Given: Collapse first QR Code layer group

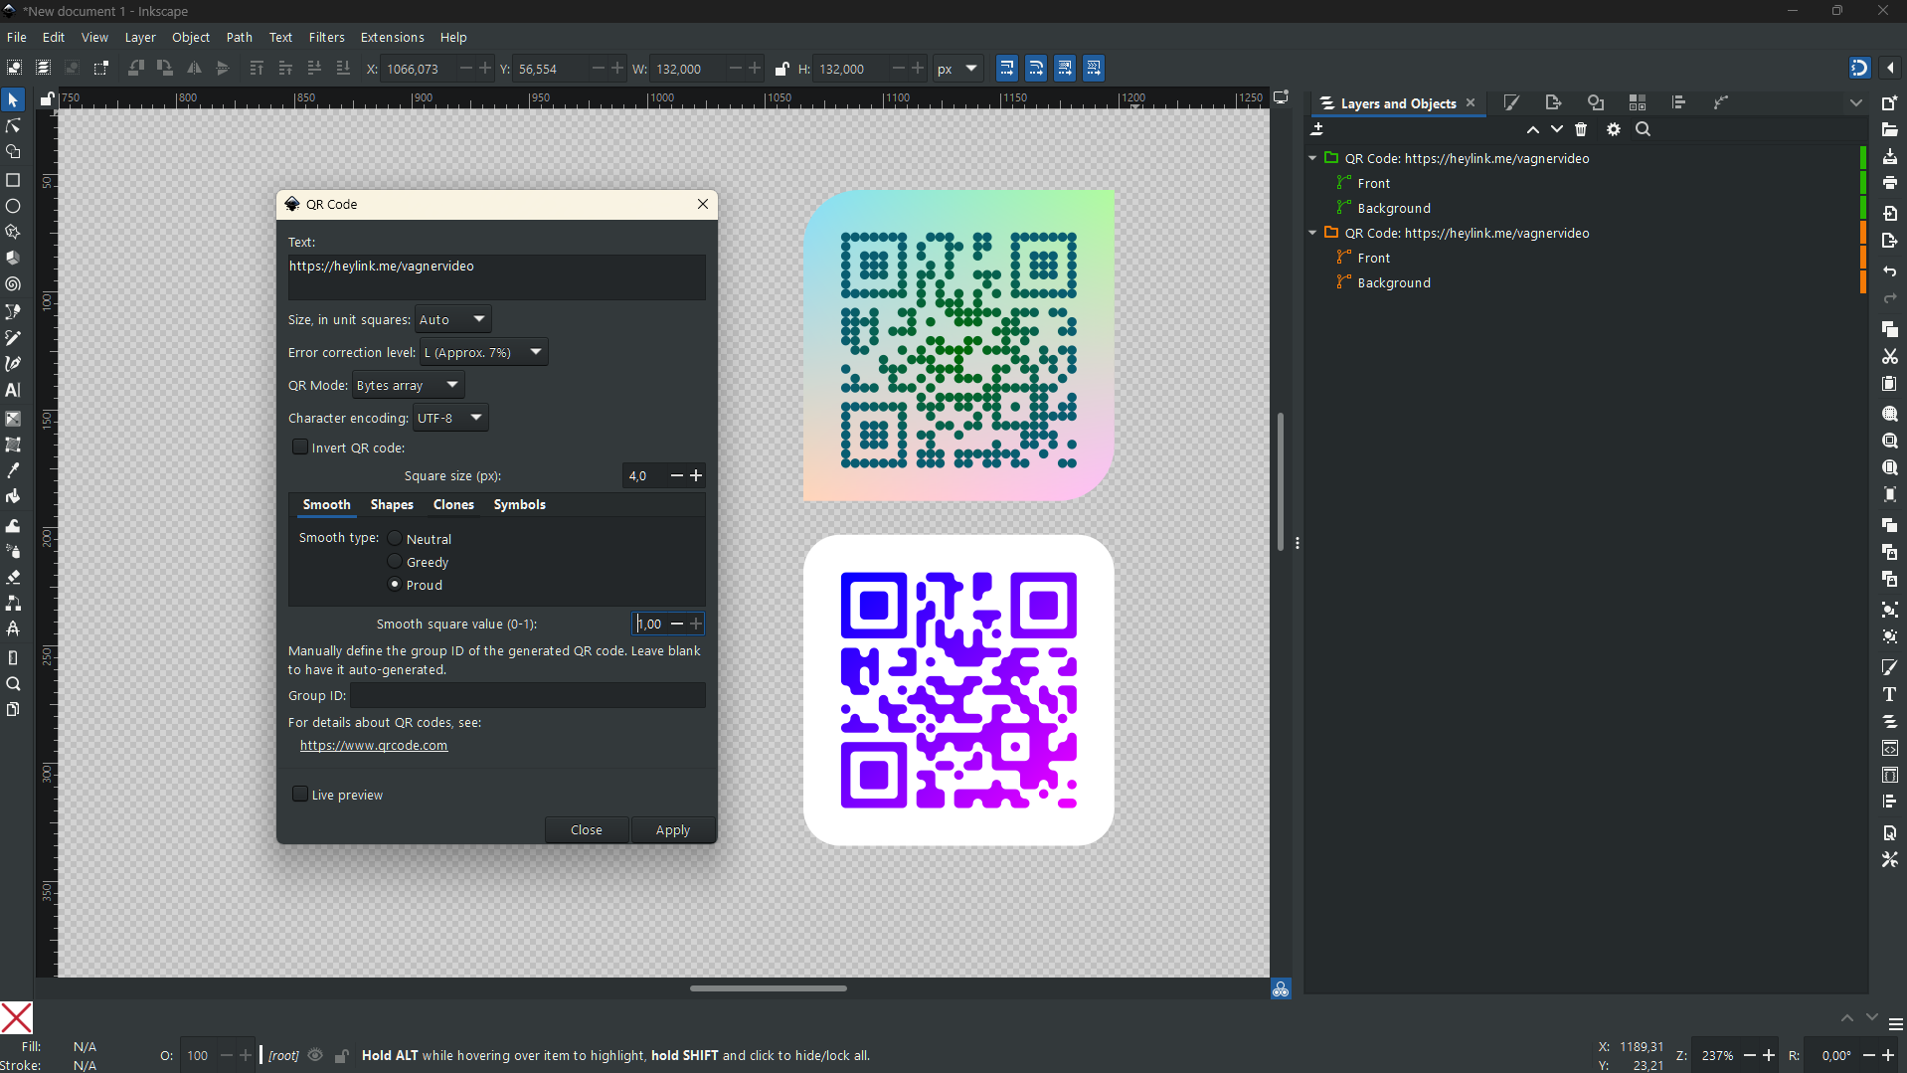Looking at the screenshot, I should point(1312,158).
